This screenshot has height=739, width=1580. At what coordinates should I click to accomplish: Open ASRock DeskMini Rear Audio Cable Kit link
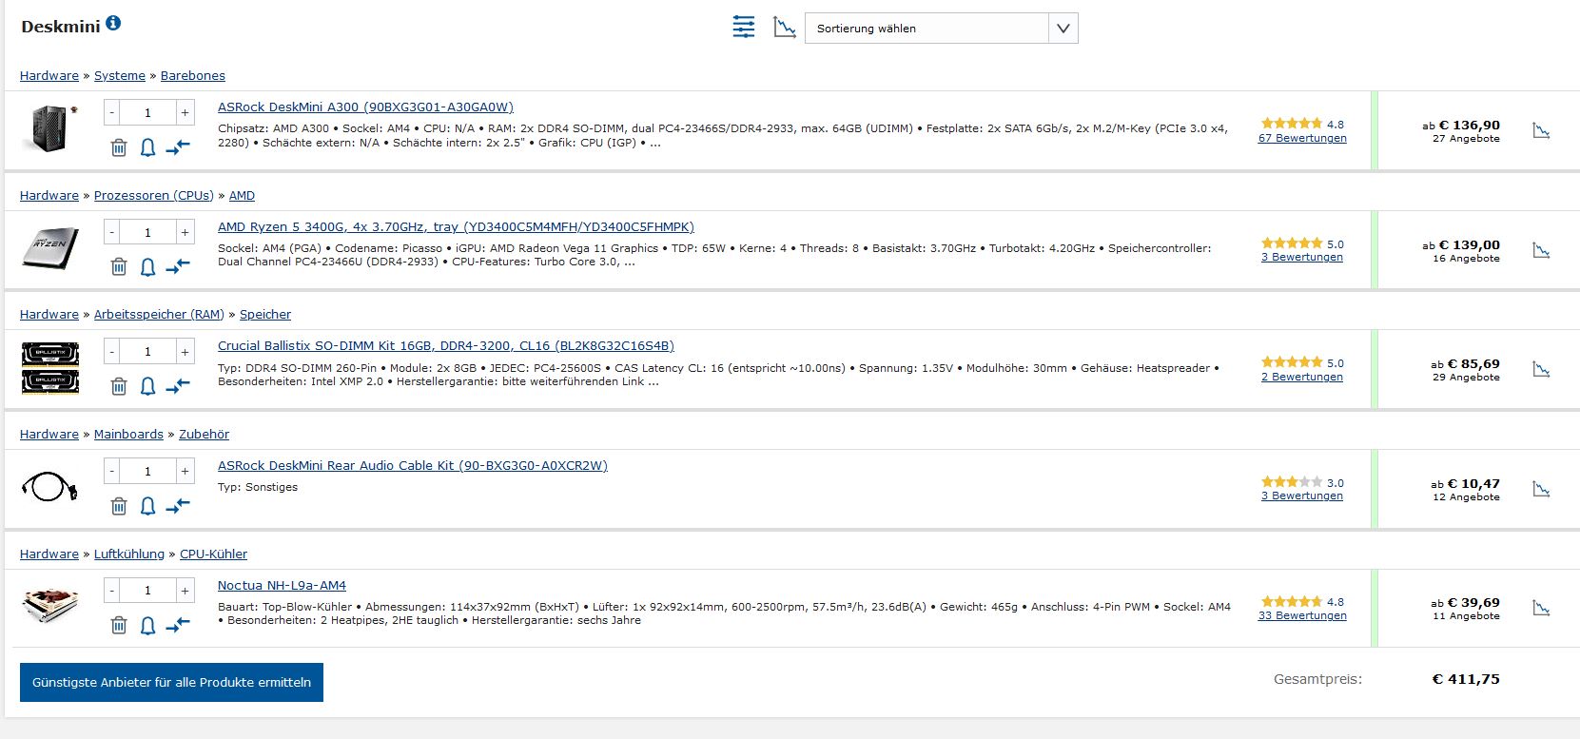(x=412, y=466)
